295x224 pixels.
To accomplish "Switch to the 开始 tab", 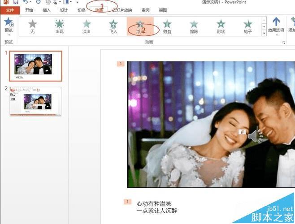I will (x=29, y=10).
